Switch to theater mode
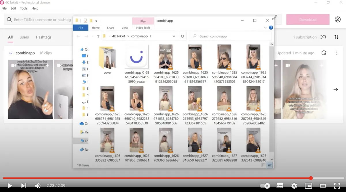This screenshot has height=192, width=346. [x=323, y=186]
